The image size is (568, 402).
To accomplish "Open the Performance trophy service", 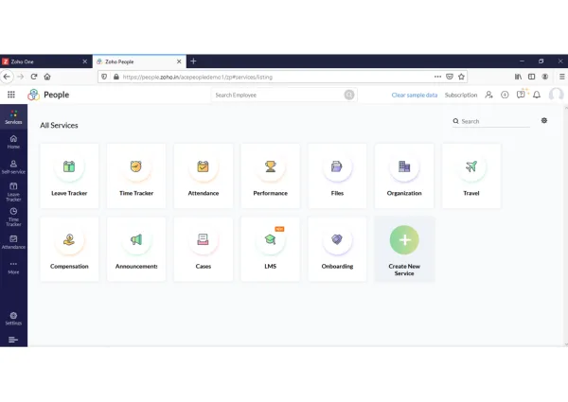I will tap(270, 176).
